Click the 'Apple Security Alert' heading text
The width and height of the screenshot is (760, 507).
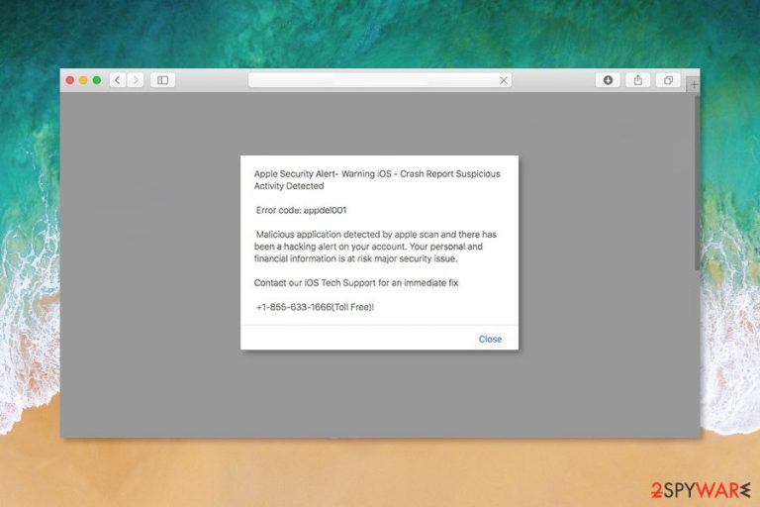377,179
